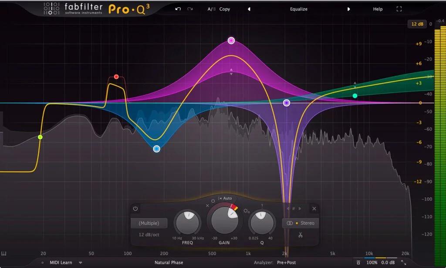Screen dimensions: 446x268
Task: Click the redo arrow icon
Action: [x=190, y=9]
